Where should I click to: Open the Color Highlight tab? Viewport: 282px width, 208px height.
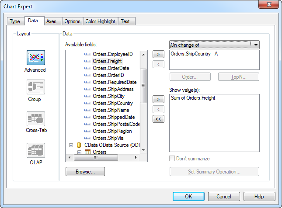[x=100, y=21]
